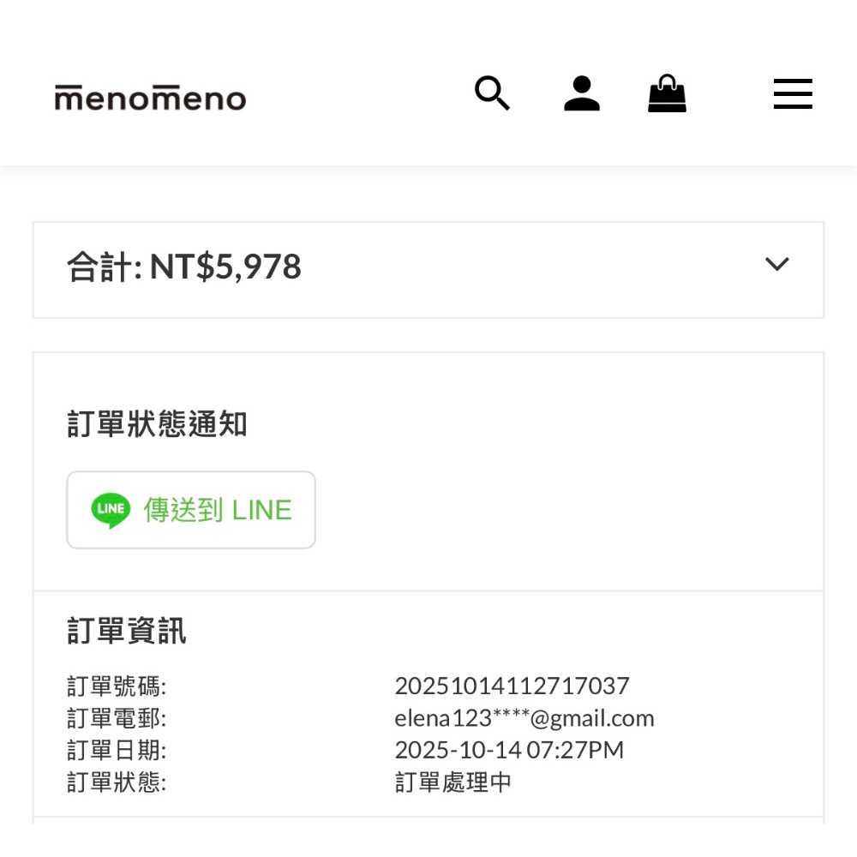Click the green LINE speech bubble icon
Screen dimensions: 857x857
point(111,510)
